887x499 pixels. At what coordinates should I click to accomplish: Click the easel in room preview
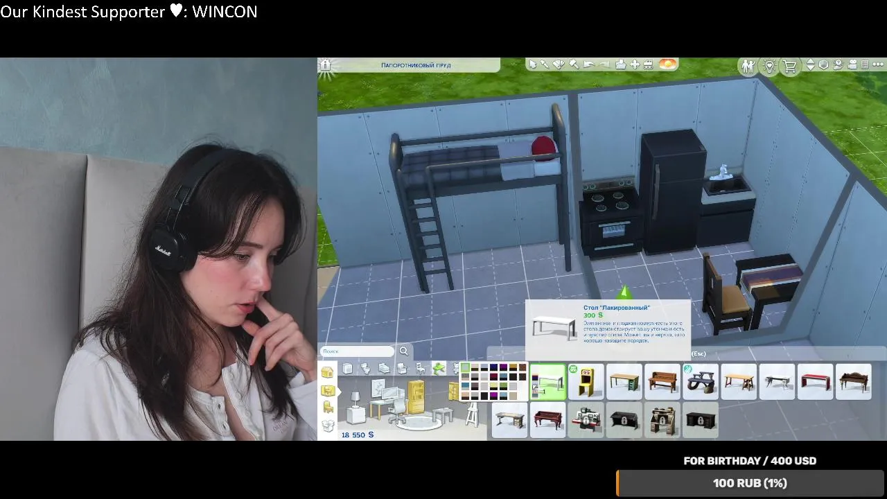coord(472,414)
